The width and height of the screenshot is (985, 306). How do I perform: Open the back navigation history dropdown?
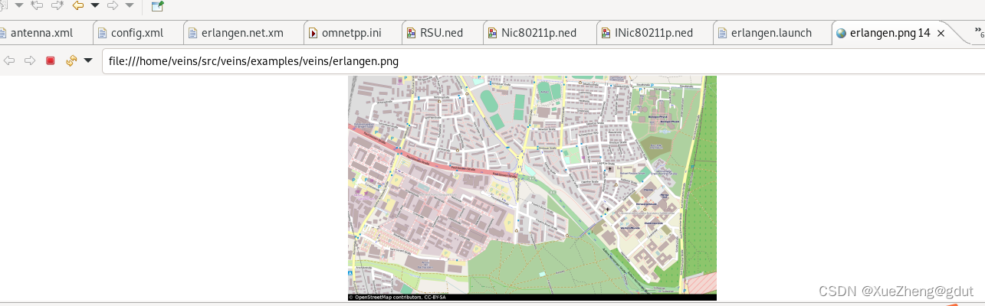click(x=95, y=6)
